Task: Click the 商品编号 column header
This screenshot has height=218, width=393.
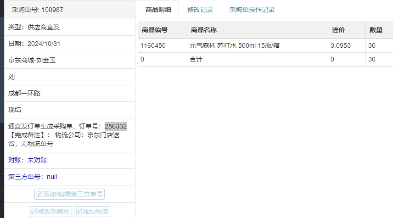Action: coord(163,30)
